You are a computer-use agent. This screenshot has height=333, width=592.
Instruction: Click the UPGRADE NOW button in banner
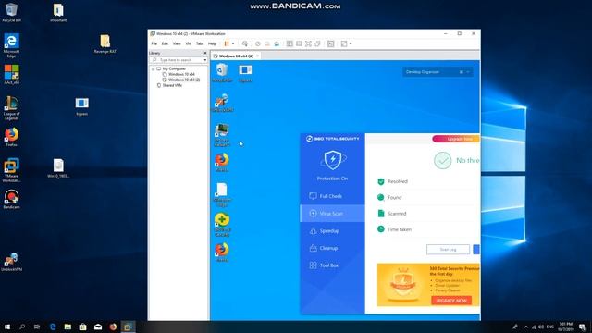point(451,301)
